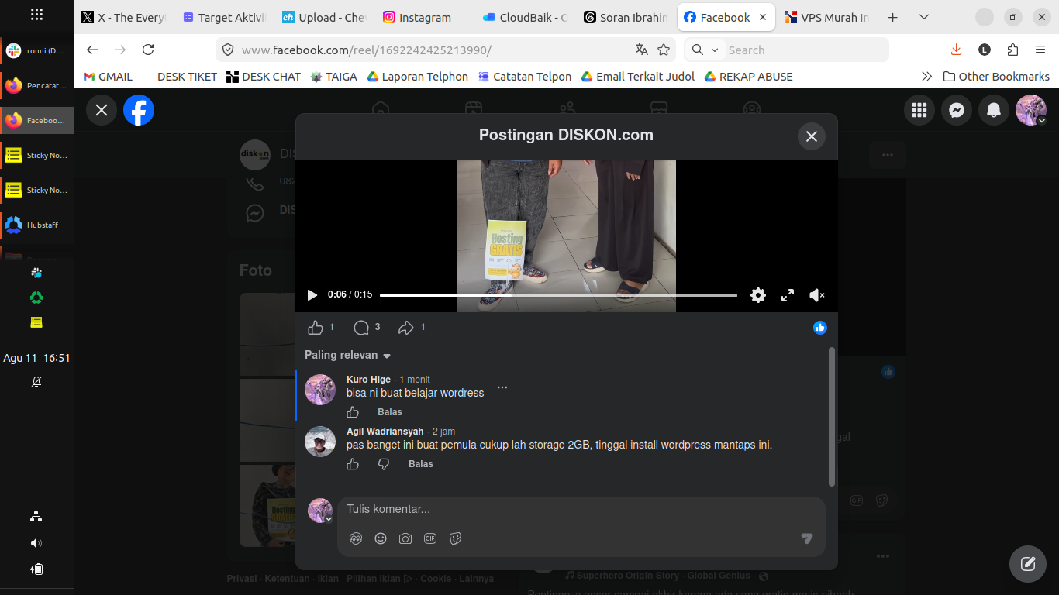
Task: Go to Facebook home via logo
Action: click(139, 110)
